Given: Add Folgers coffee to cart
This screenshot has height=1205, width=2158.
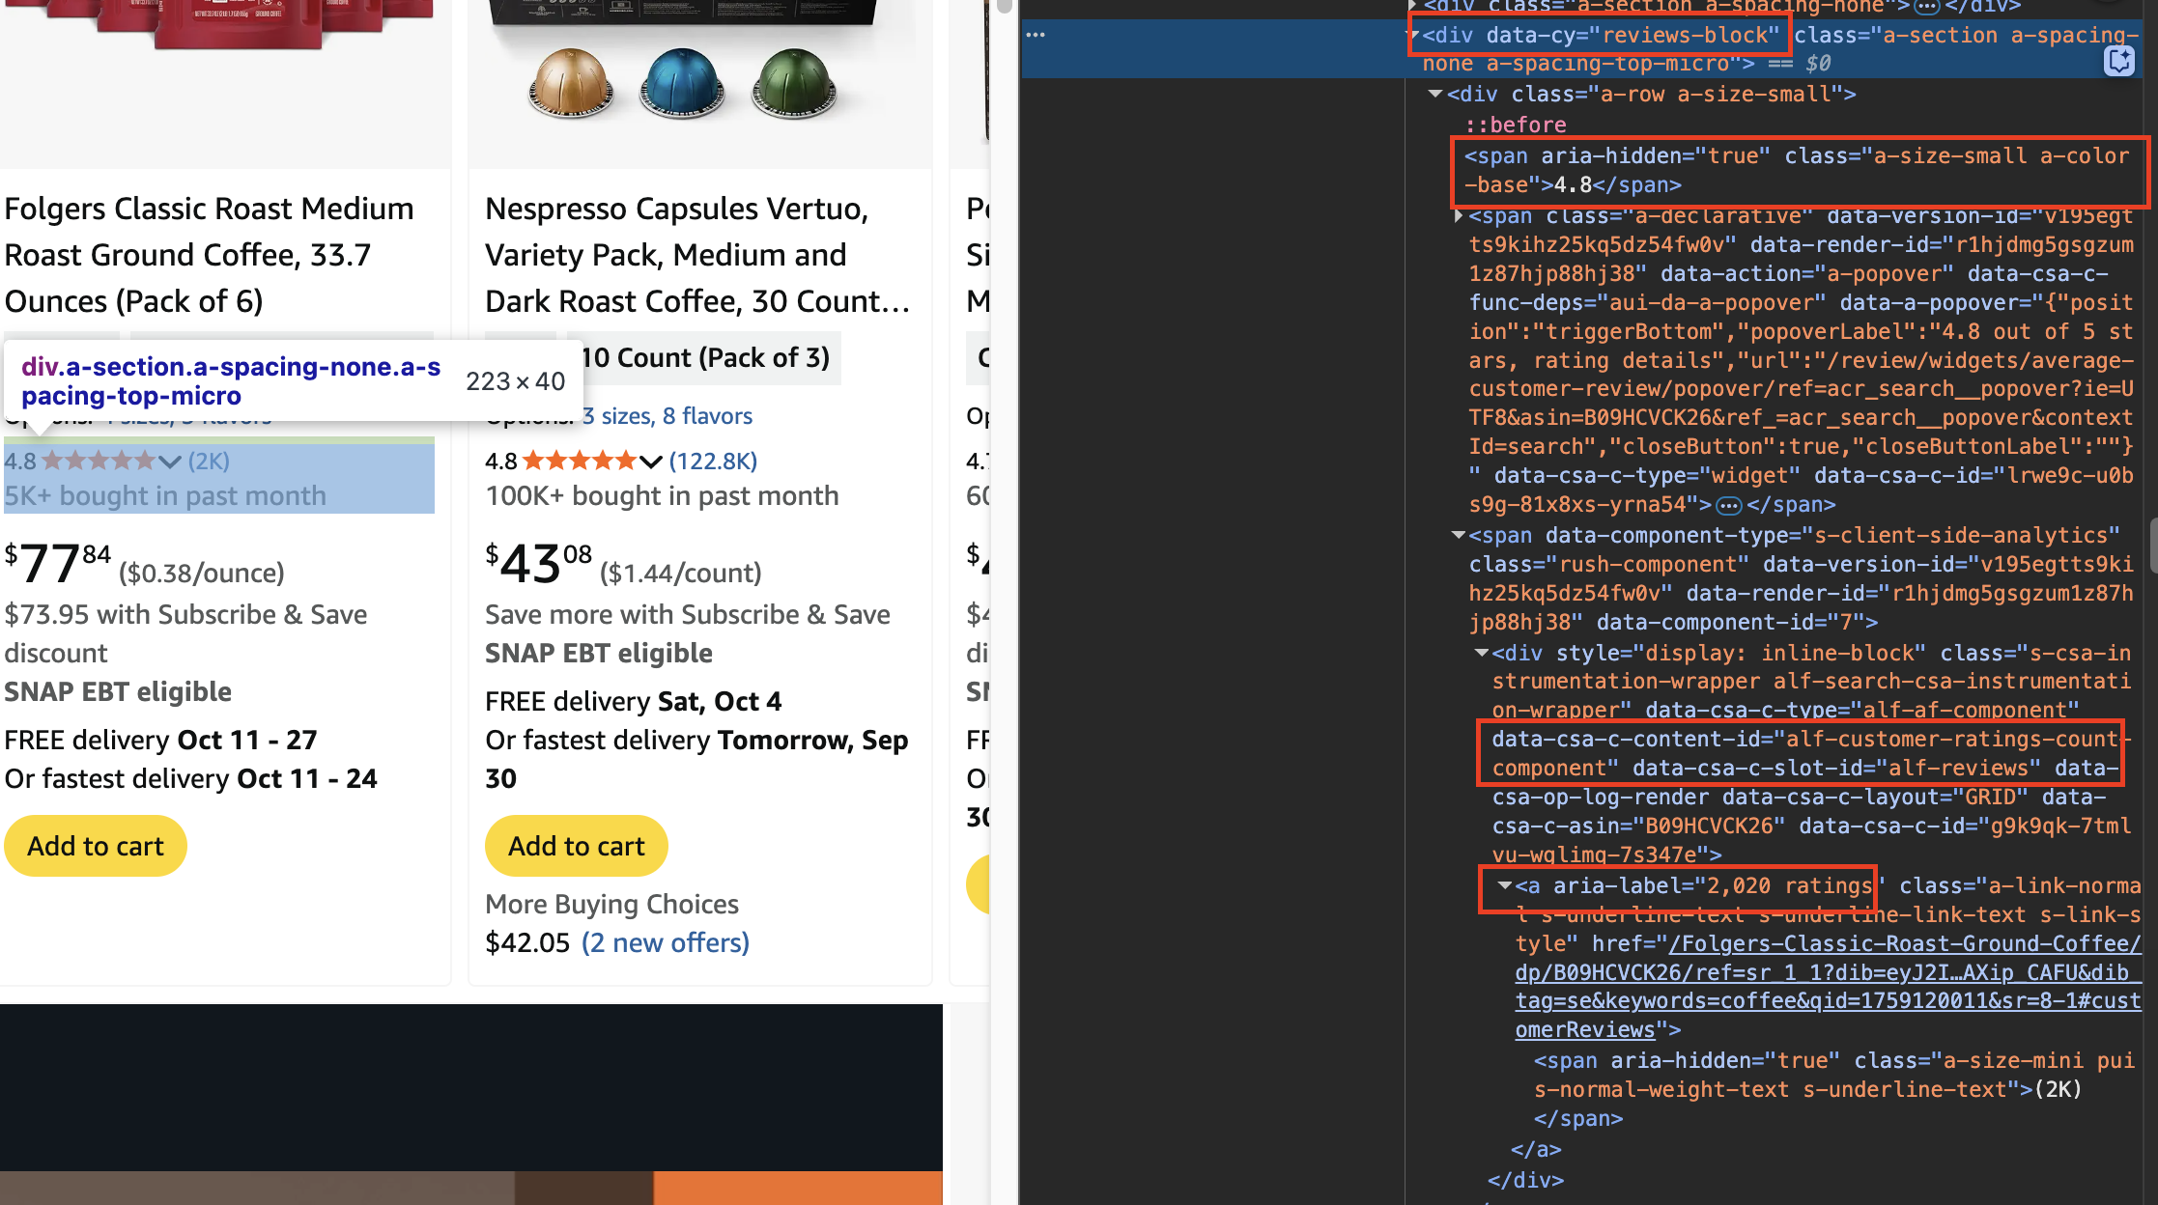Looking at the screenshot, I should pyautogui.click(x=95, y=846).
